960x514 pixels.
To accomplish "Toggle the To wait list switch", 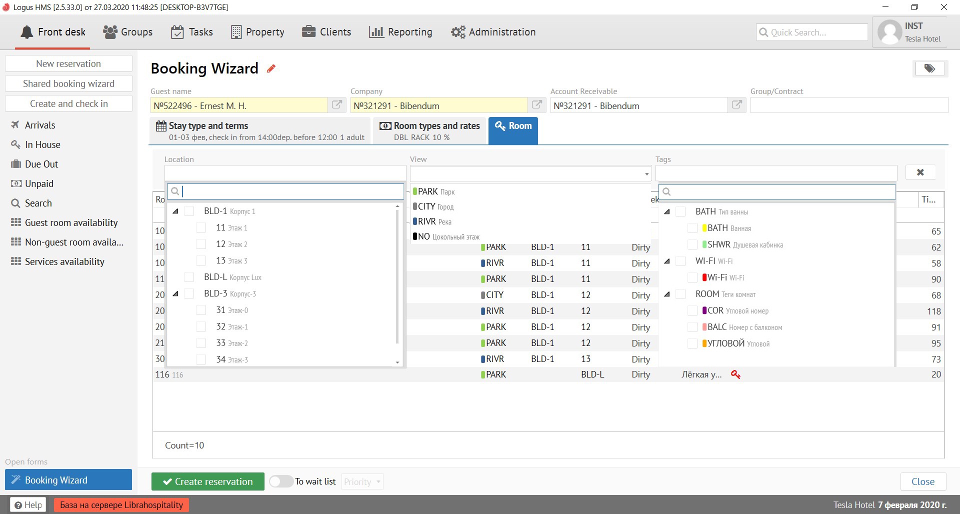I will point(281,481).
